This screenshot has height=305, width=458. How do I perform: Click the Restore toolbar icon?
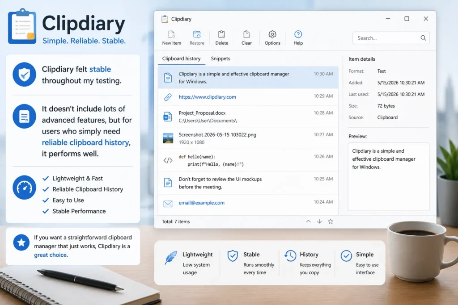(x=197, y=34)
